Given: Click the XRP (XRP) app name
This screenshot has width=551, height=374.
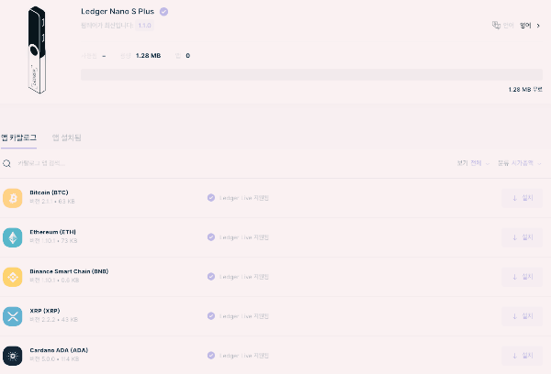Looking at the screenshot, I should tap(45, 311).
